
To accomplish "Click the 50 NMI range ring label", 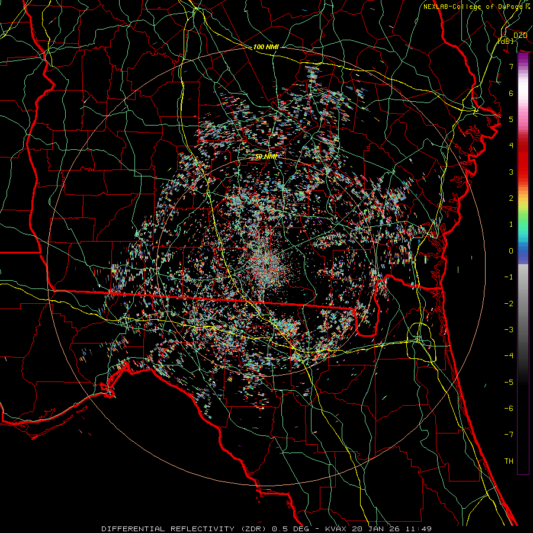I will pyautogui.click(x=266, y=156).
